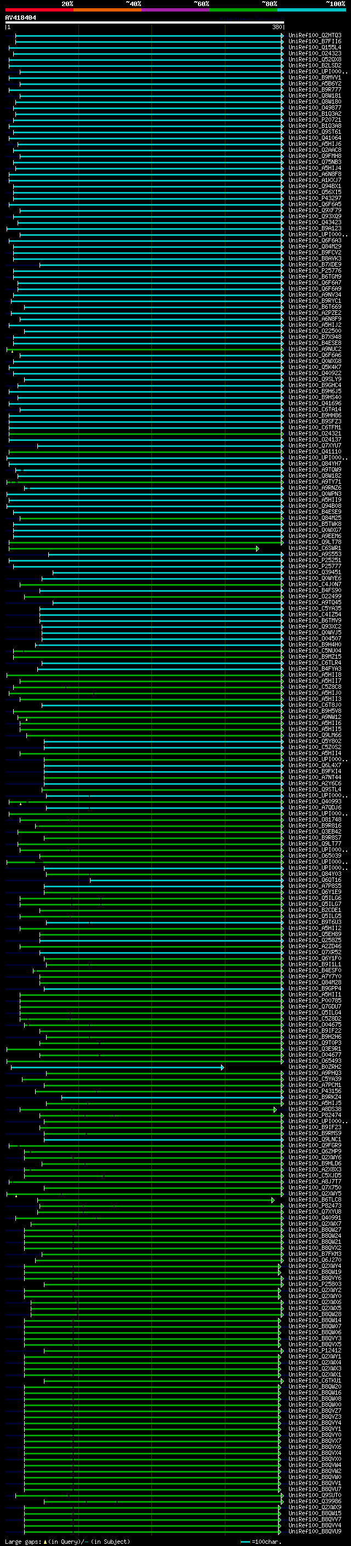Image resolution: width=351 pixels, height=1546 pixels.
Task: Click the cyan ~100% identity legend bar
Action: coord(312,10)
